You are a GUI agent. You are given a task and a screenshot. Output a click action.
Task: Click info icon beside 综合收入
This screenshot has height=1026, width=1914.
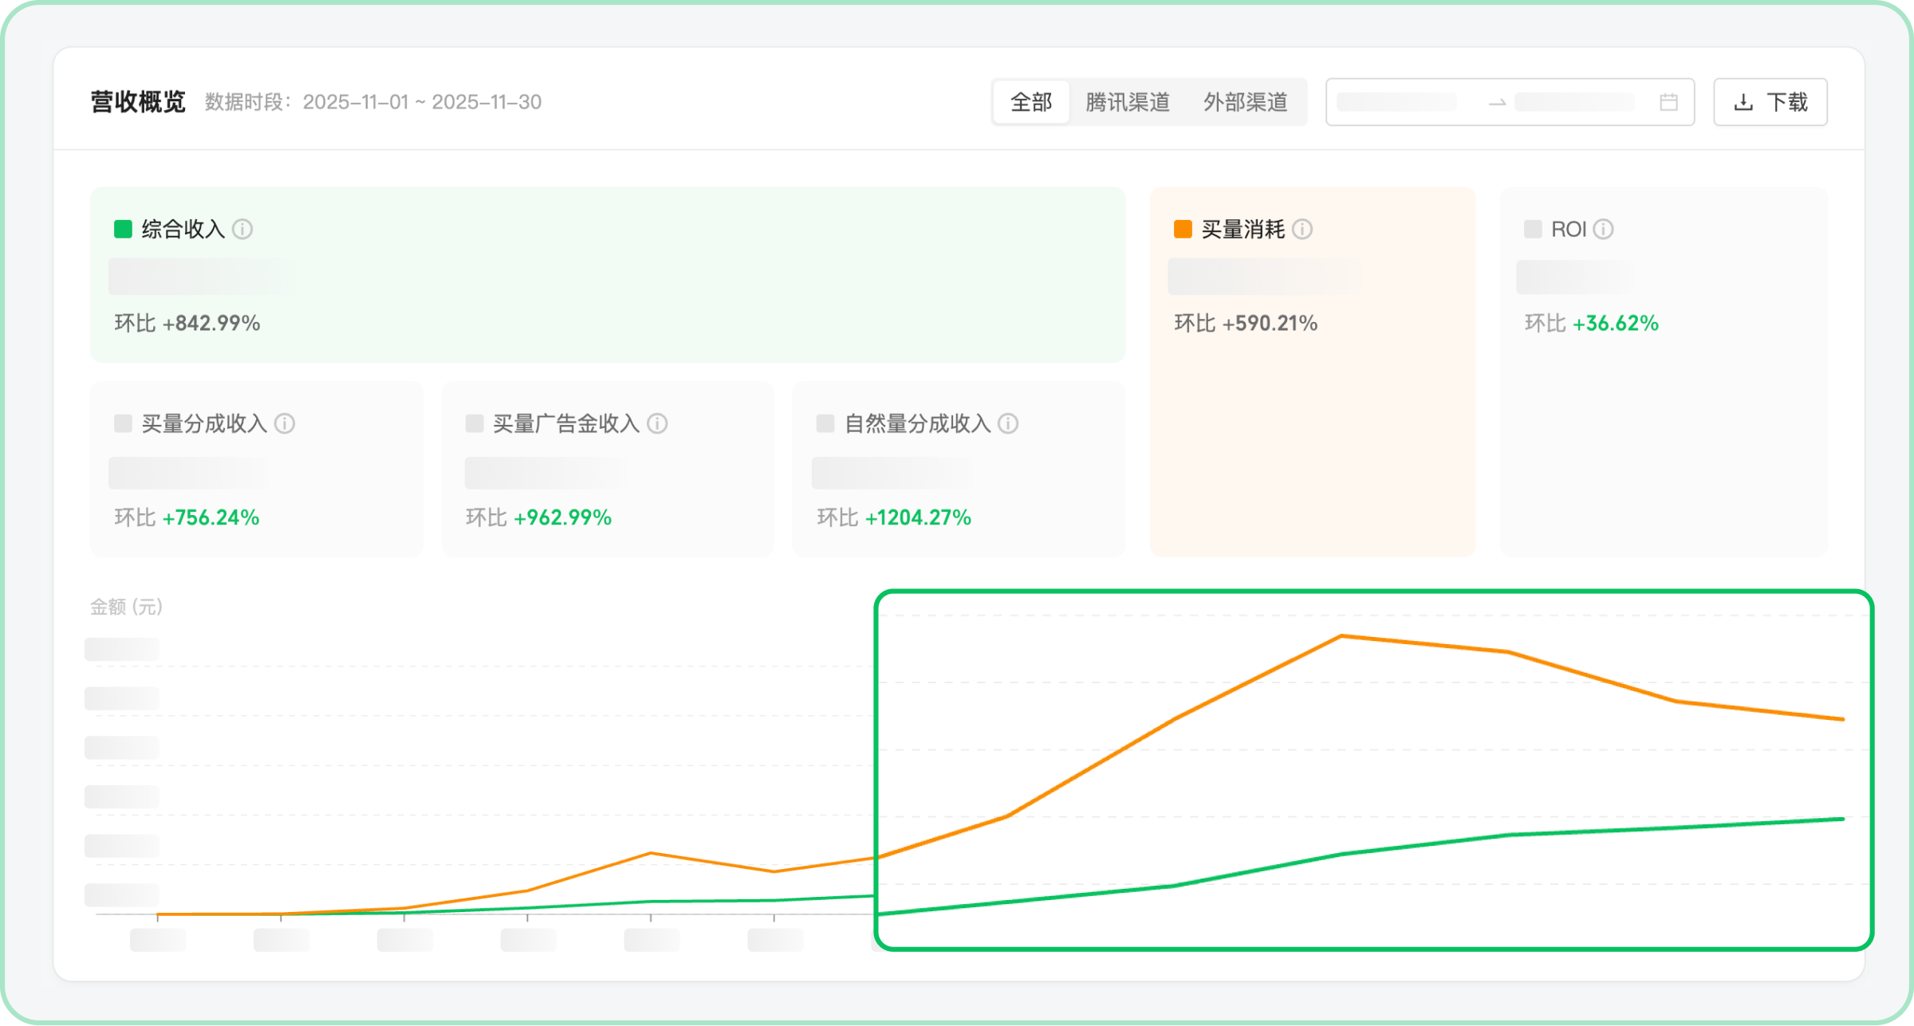click(242, 230)
